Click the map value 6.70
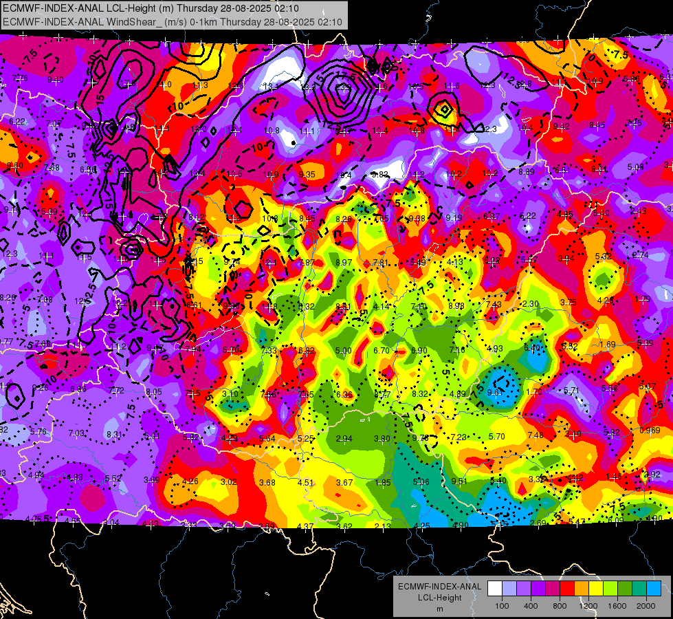This screenshot has height=619, width=673. (382, 351)
